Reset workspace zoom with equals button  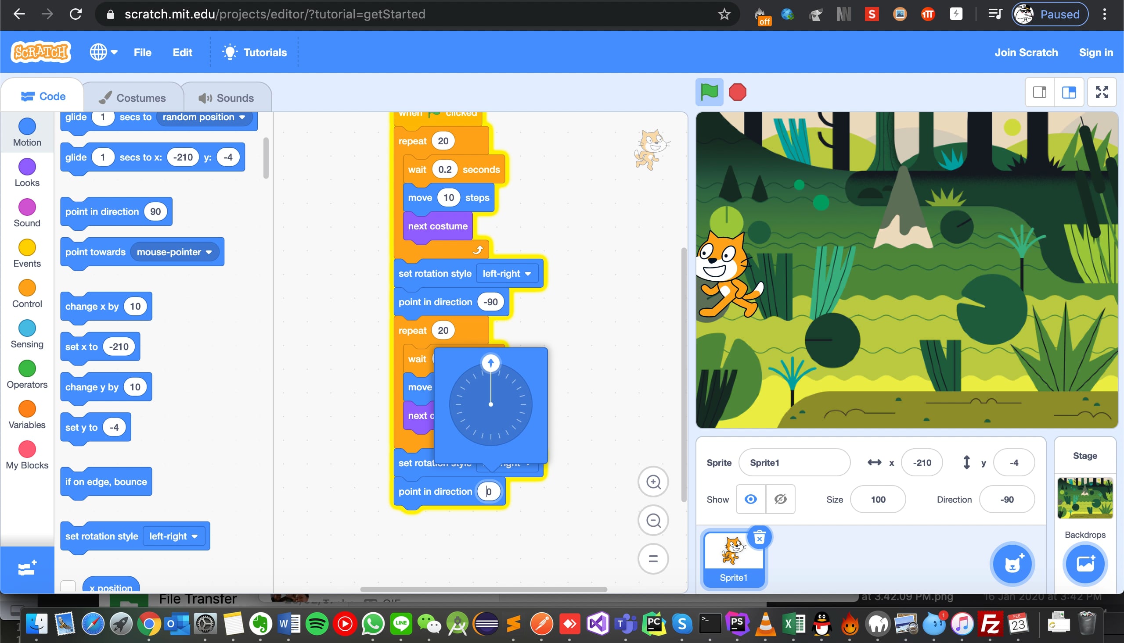pyautogui.click(x=653, y=559)
